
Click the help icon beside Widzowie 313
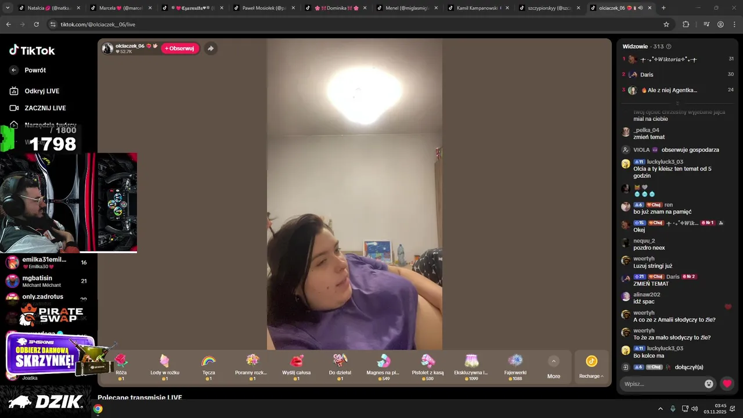point(669,46)
